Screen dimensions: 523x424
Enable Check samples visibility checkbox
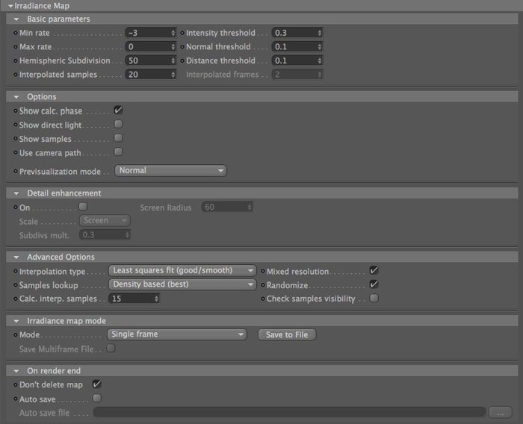[x=374, y=298]
